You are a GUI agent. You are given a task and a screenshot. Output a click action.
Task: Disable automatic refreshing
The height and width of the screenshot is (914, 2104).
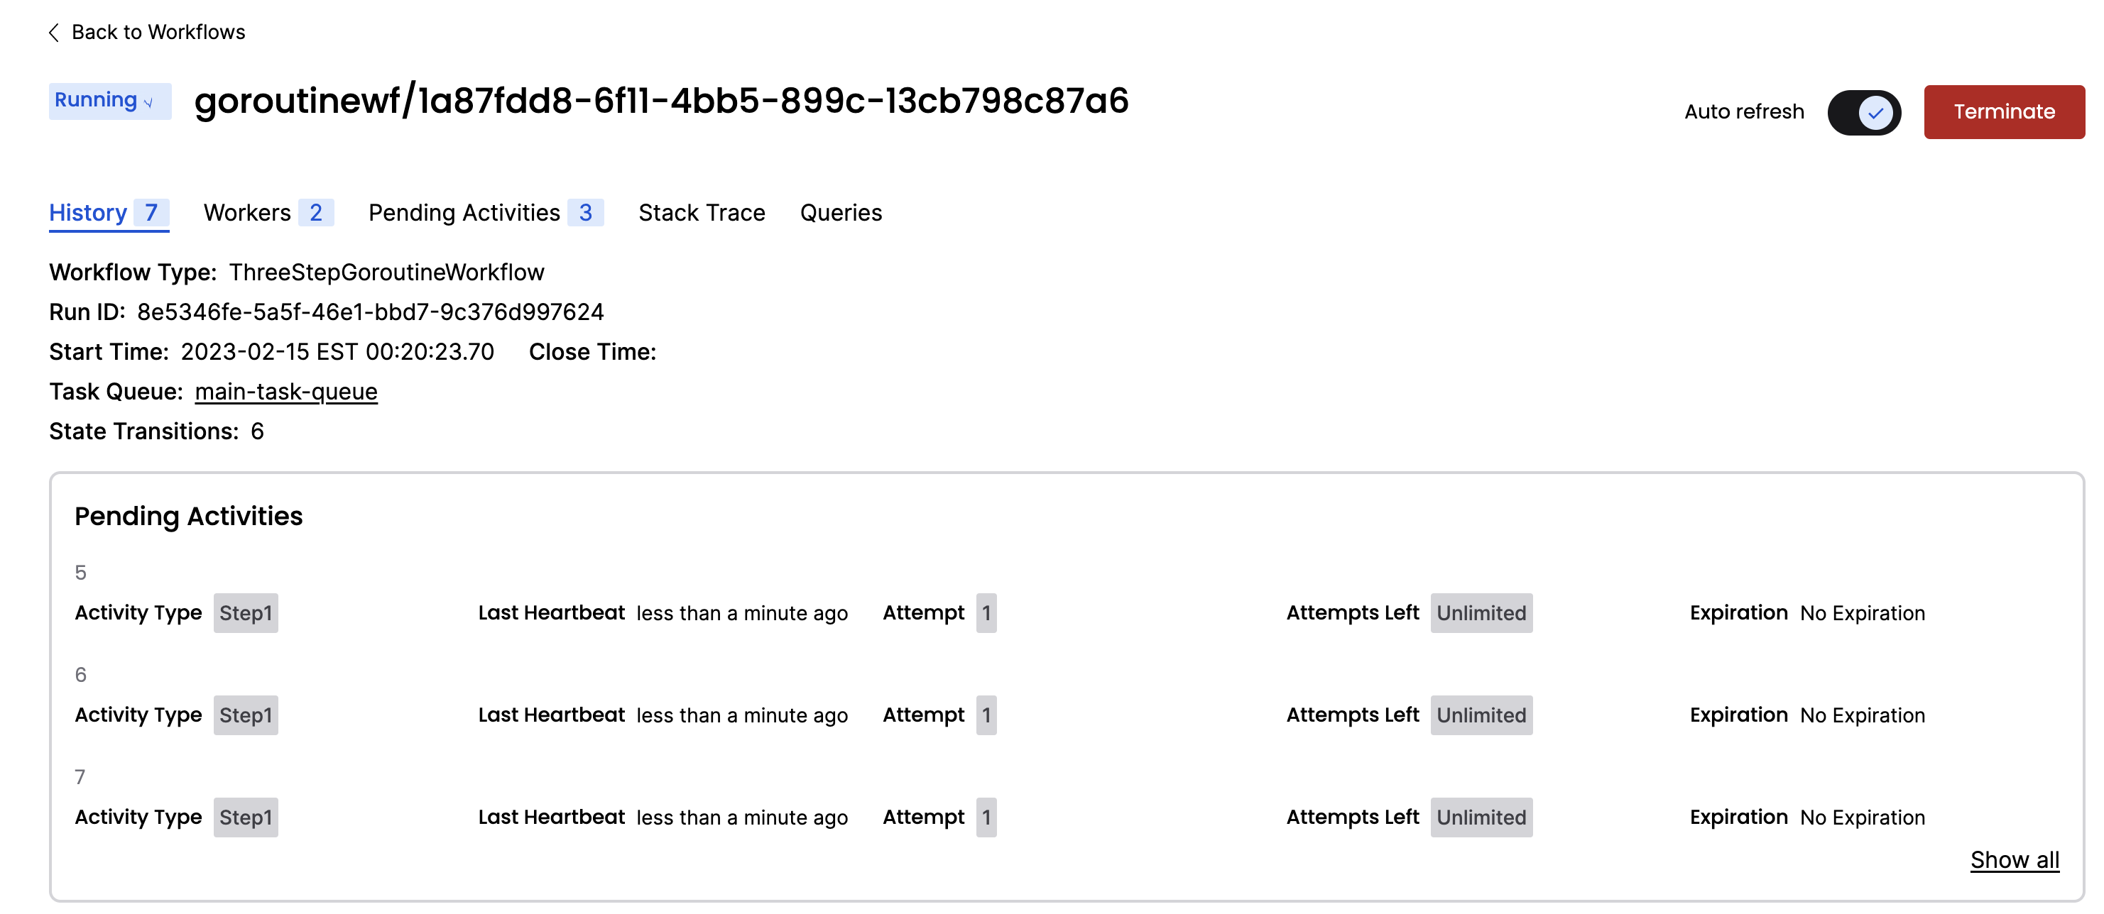coord(1863,112)
